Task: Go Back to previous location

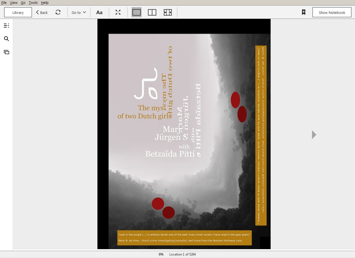Action: pos(42,12)
